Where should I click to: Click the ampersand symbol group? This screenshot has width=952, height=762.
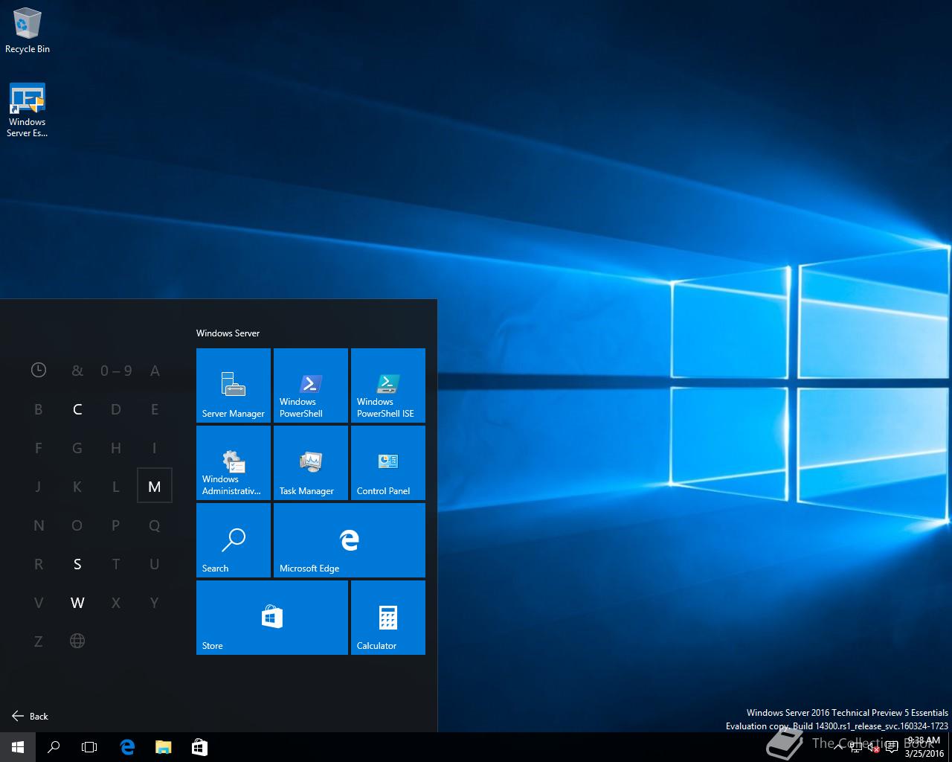[77, 370]
